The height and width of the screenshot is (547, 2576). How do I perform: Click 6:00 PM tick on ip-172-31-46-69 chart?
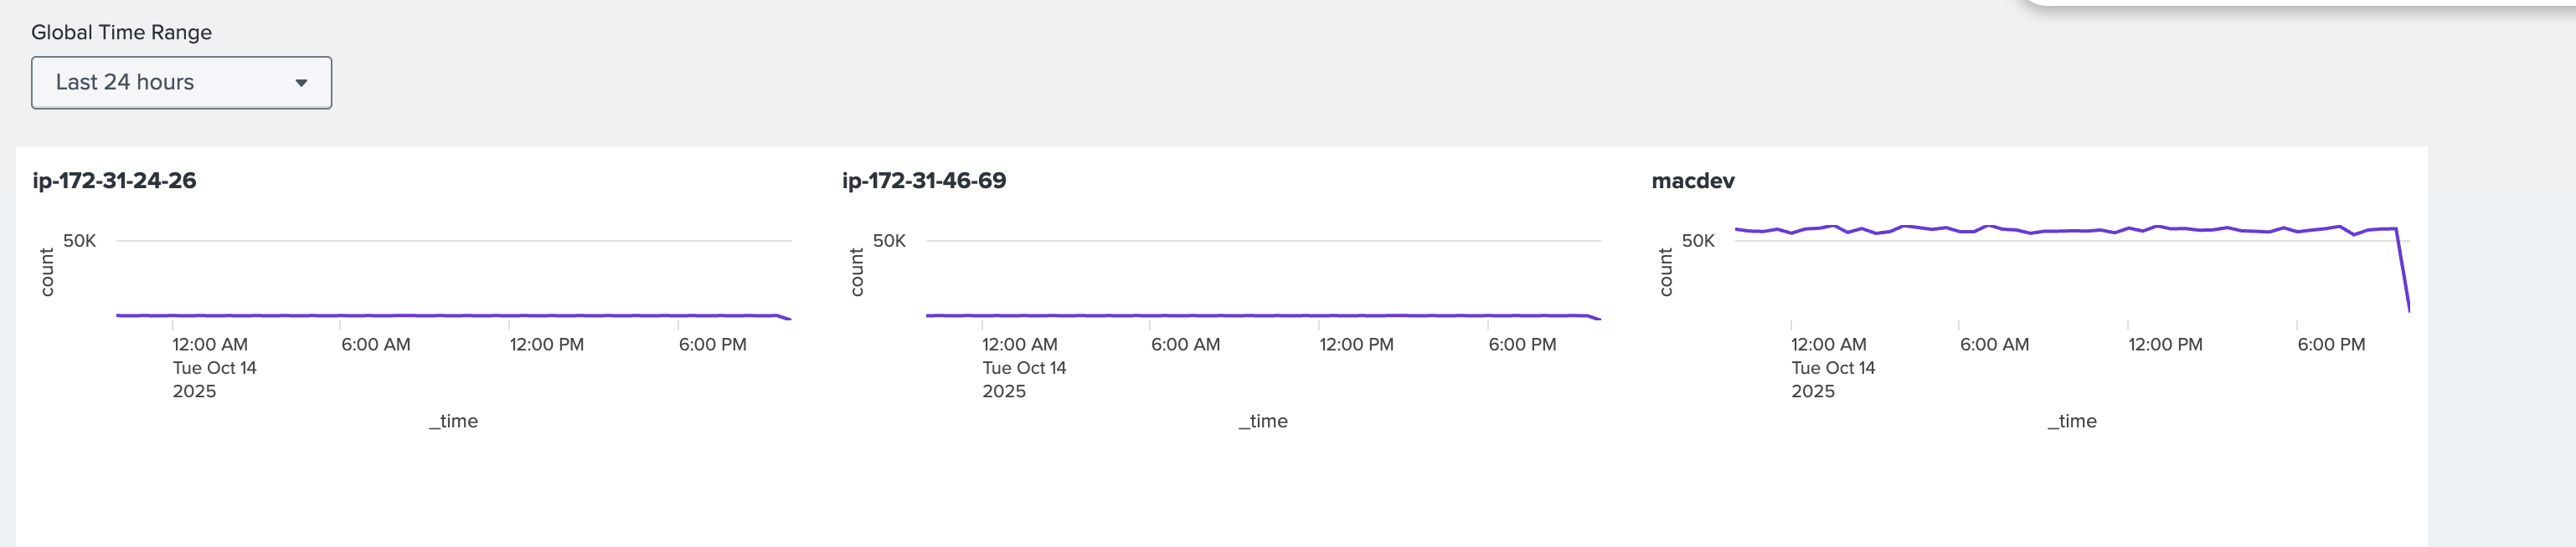(1522, 345)
